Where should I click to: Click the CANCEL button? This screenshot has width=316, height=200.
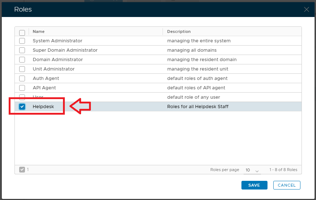click(x=287, y=185)
